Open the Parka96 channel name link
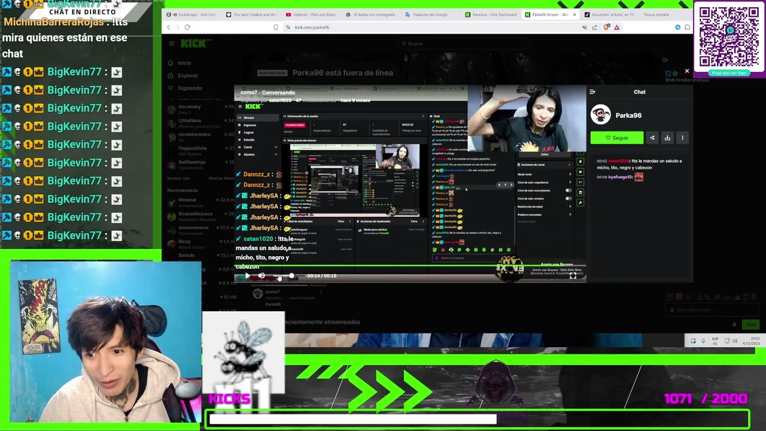Screen dimensions: 766x431 pyautogui.click(x=628, y=116)
